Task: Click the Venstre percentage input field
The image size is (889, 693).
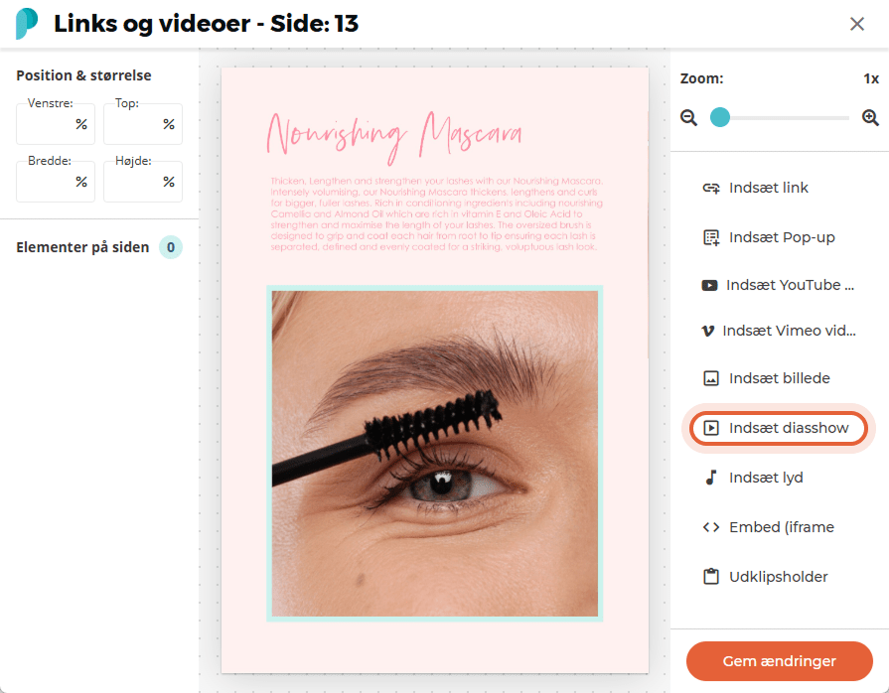Action: pyautogui.click(x=56, y=124)
